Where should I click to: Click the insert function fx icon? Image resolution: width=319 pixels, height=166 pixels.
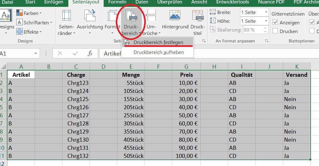90,53
